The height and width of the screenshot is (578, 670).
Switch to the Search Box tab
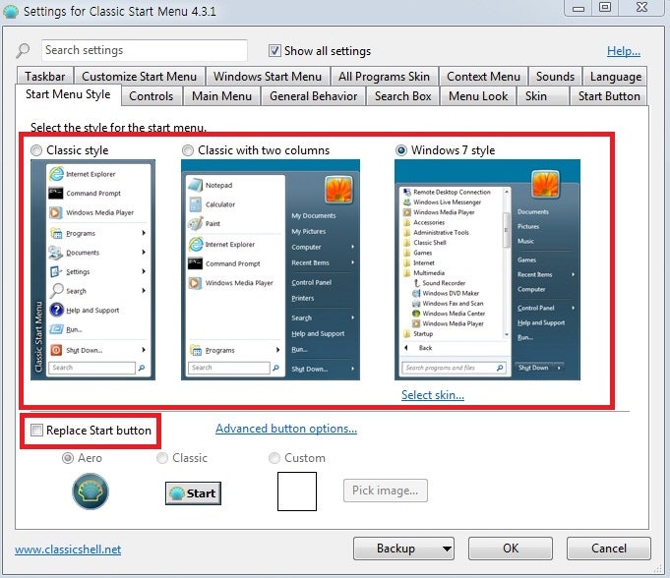(403, 96)
